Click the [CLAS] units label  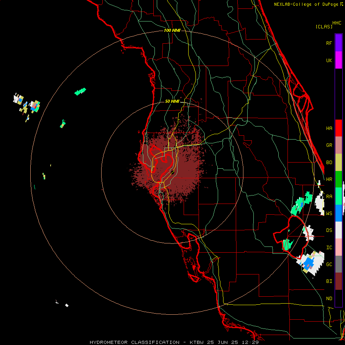coord(324,26)
